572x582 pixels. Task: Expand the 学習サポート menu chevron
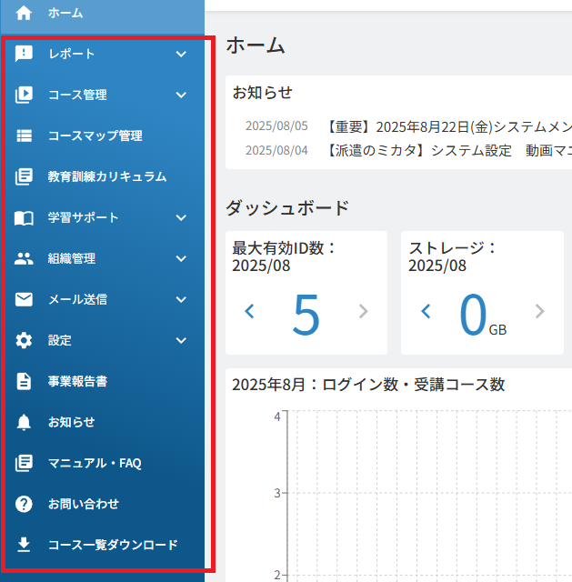coord(181,218)
